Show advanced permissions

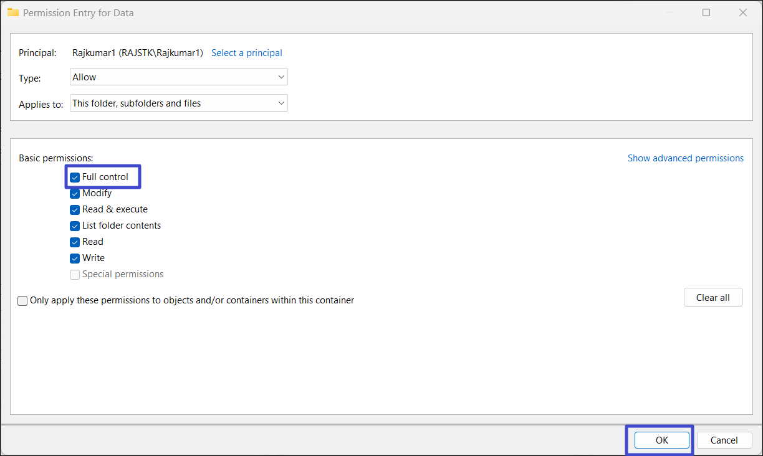click(x=685, y=158)
